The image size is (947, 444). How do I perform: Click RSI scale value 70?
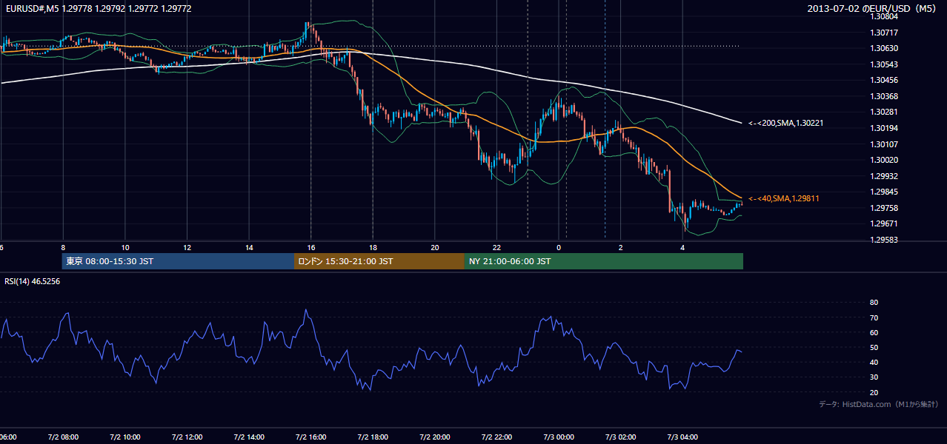tap(874, 317)
